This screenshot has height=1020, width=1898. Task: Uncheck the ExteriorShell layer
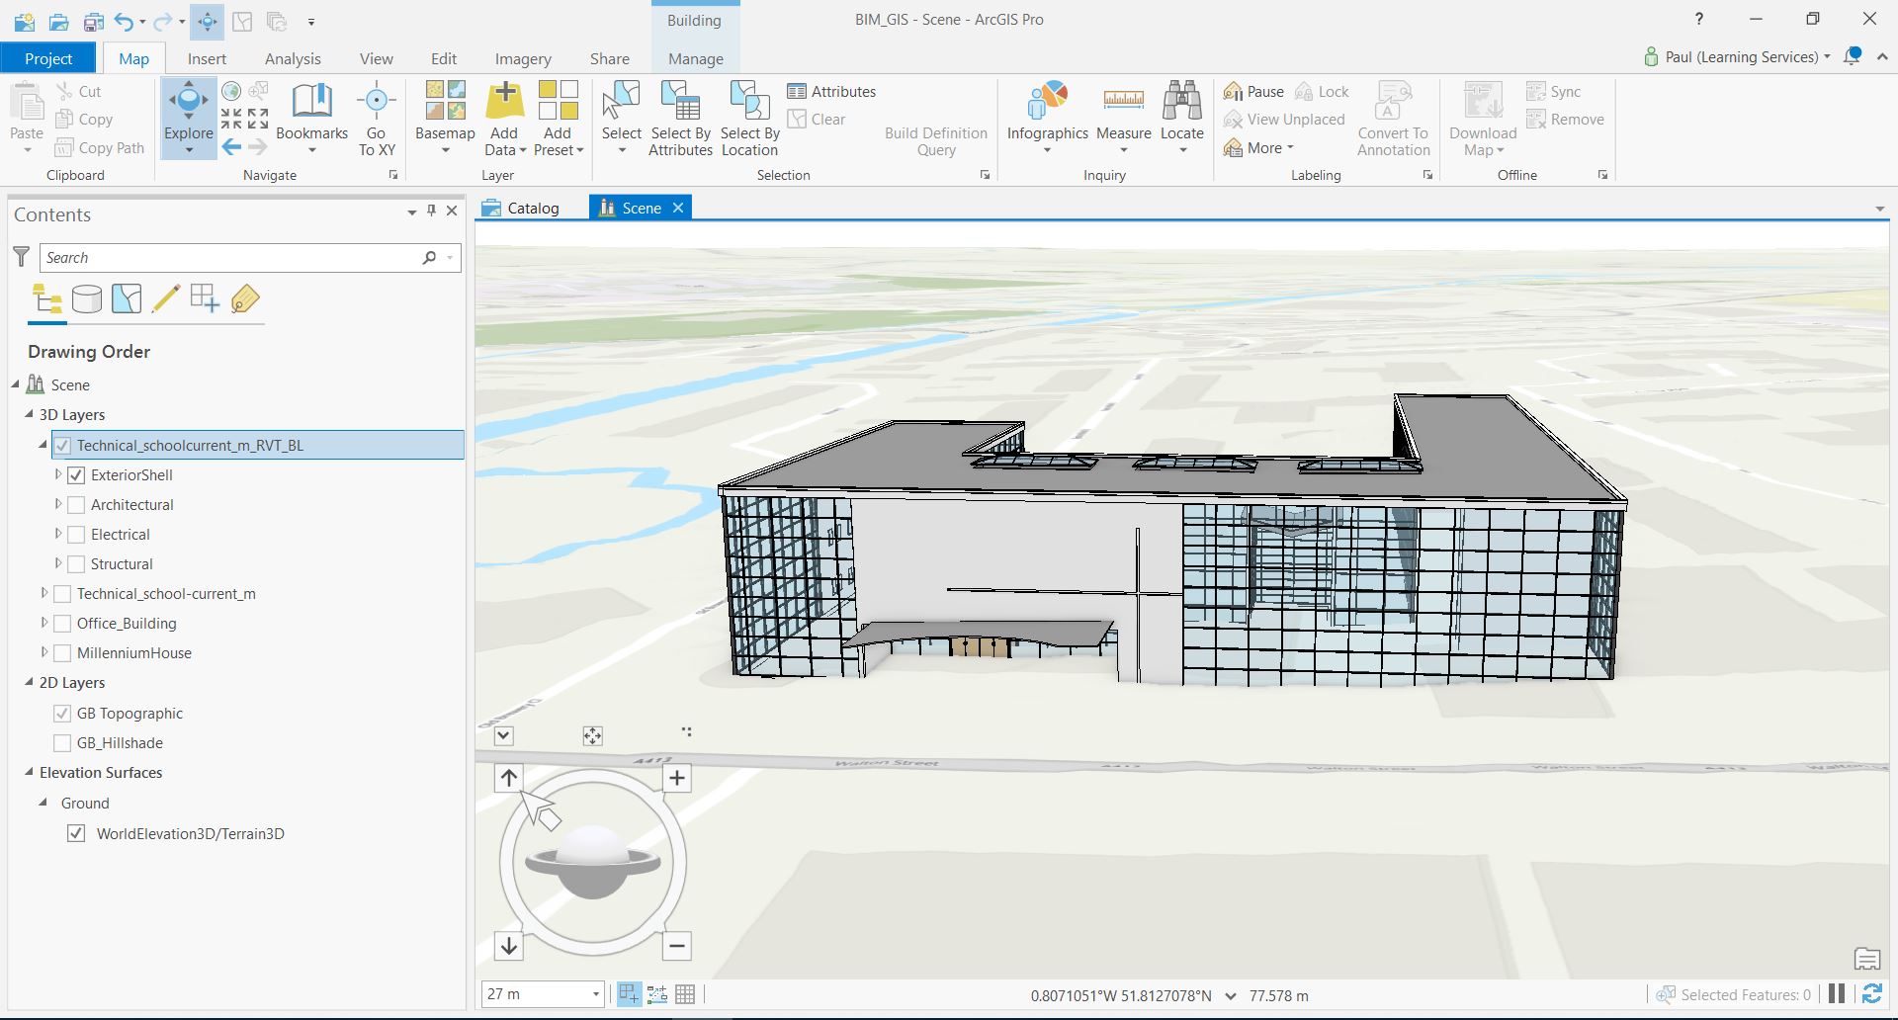[x=76, y=474]
